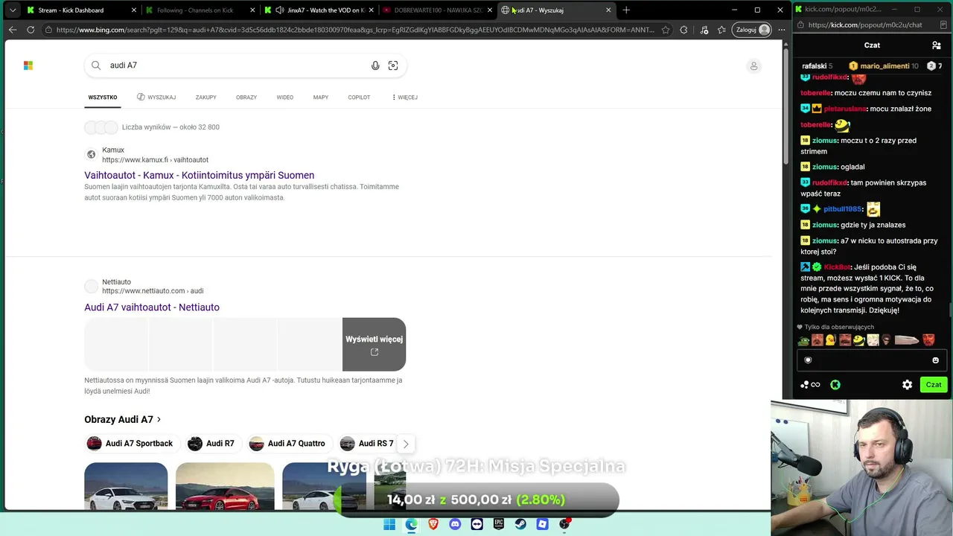Expand the WIĘCEJ search options menu

tap(404, 98)
